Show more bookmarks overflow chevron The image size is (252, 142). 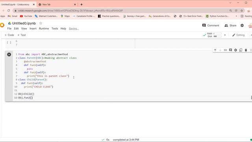coord(236,16)
